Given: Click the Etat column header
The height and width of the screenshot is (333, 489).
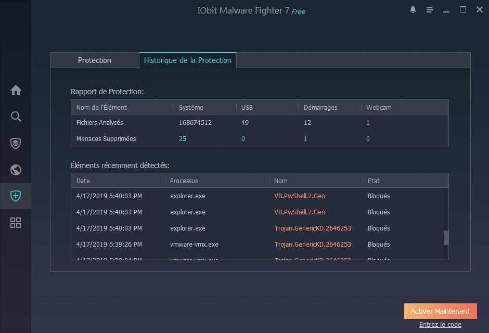Looking at the screenshot, I should tap(405, 181).
